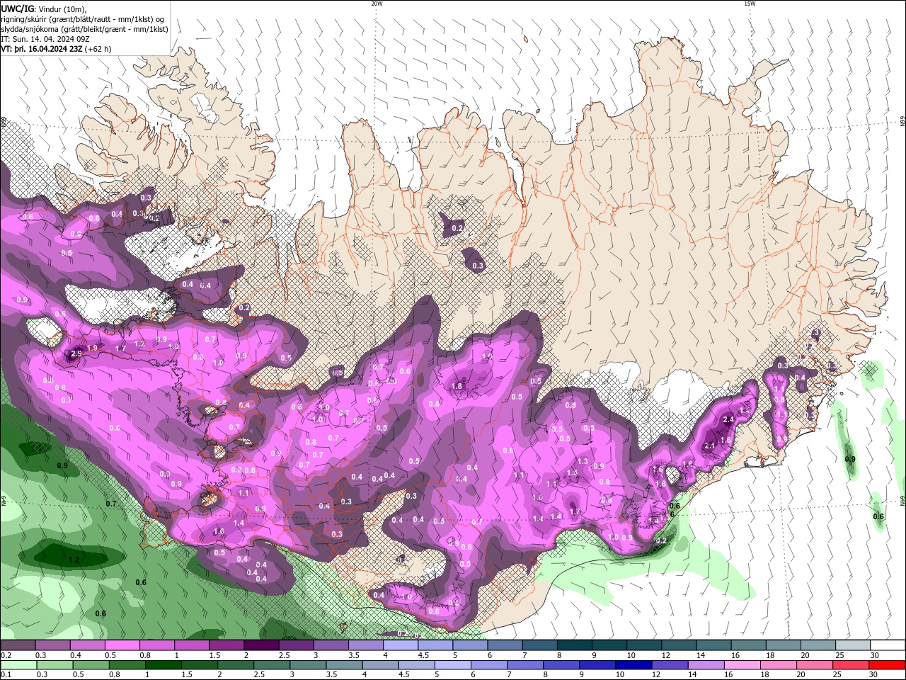Click the 2.4 snowfall value in the southeast
Viewport: 906px width, 680px height.
[728, 419]
